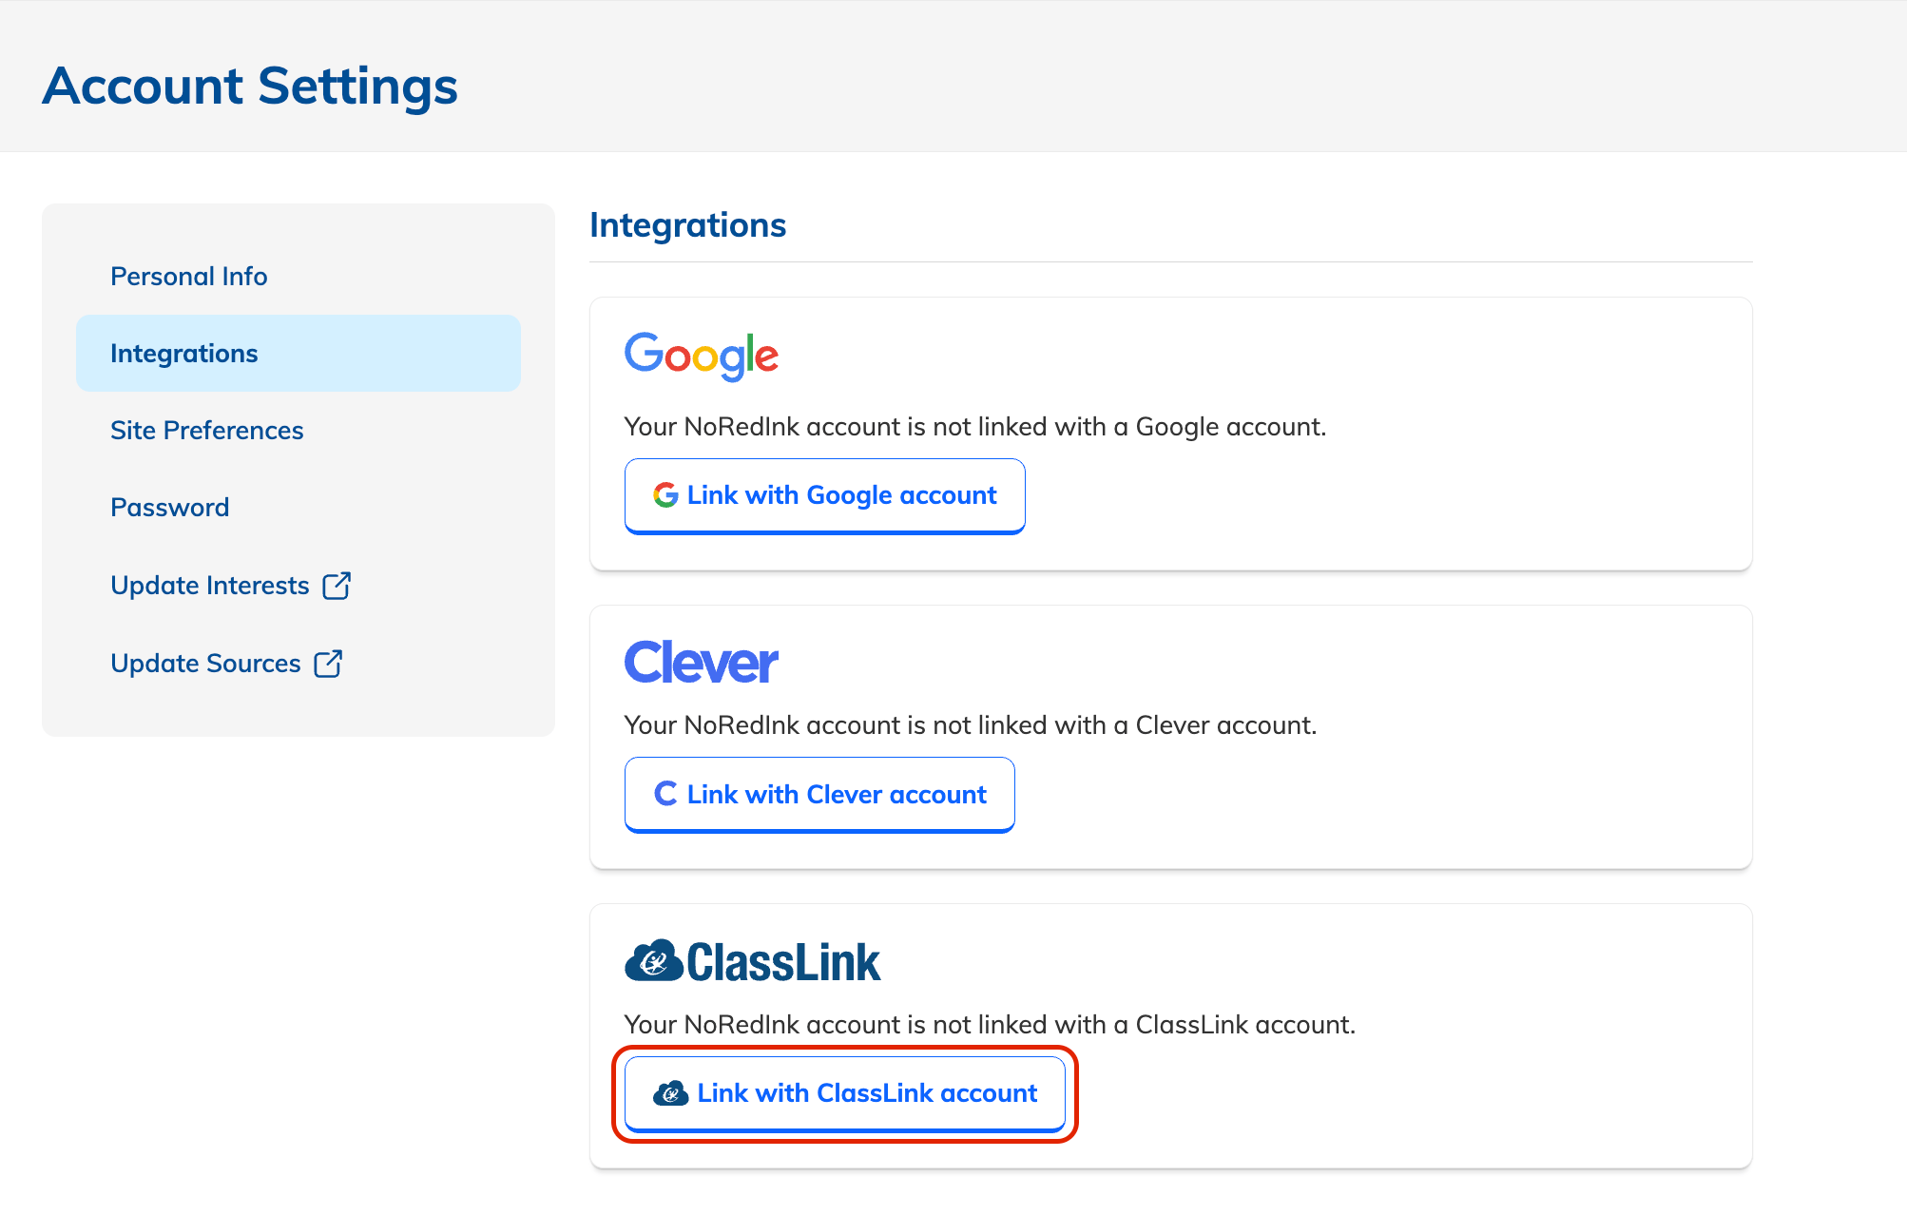The height and width of the screenshot is (1215, 1907).
Task: Switch to the Site Preferences section
Action: [205, 430]
